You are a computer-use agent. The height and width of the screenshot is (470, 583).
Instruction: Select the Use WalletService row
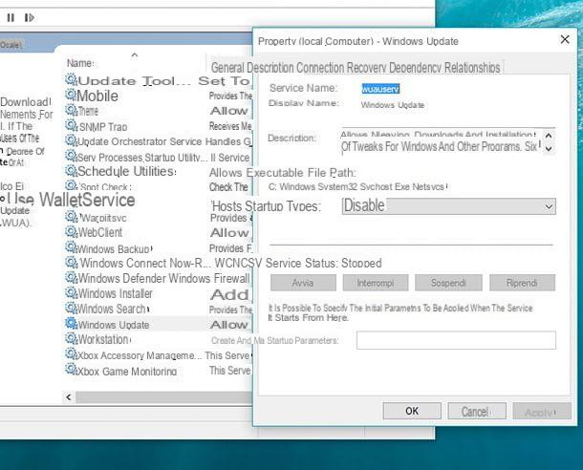[73, 200]
